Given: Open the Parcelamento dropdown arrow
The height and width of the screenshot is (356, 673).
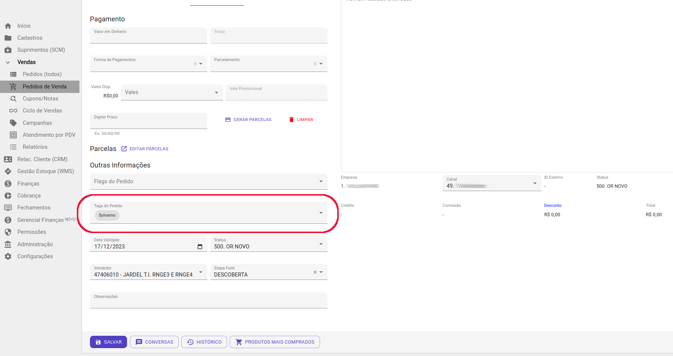Looking at the screenshot, I should [x=321, y=64].
